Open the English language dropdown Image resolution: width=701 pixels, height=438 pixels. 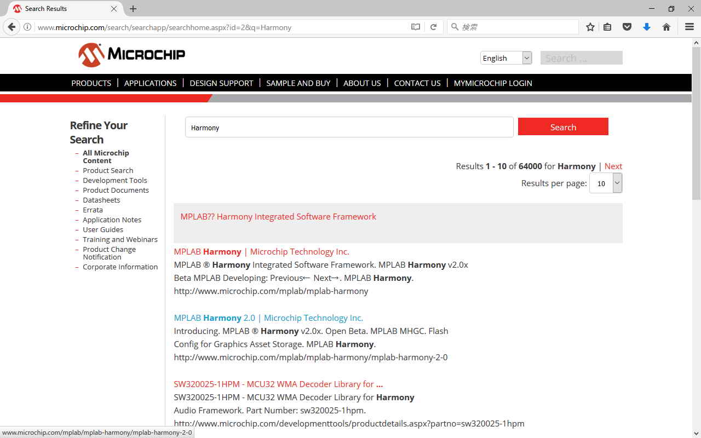click(506, 58)
